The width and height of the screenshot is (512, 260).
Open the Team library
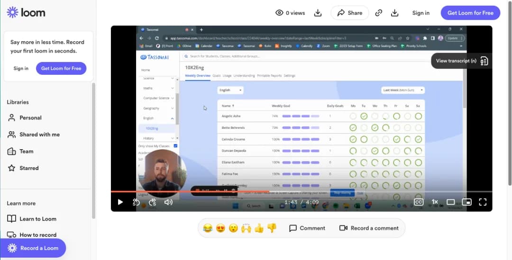[x=20, y=152]
